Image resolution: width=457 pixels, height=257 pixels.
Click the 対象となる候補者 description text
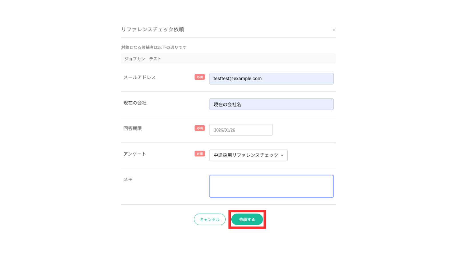click(154, 47)
